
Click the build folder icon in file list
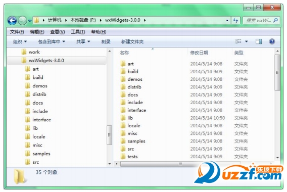(123, 71)
